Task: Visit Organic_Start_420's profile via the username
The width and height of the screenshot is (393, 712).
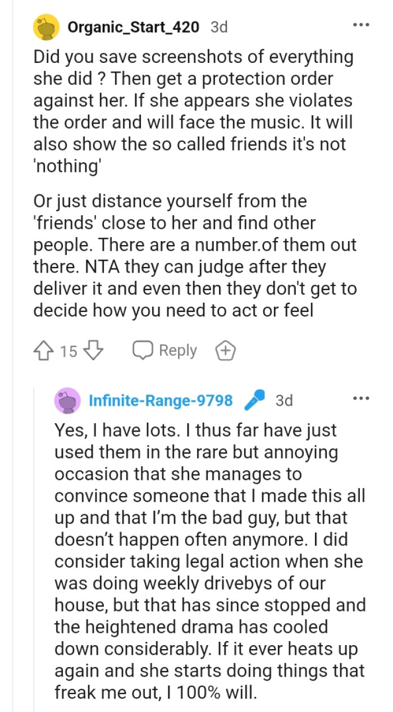Action: tap(133, 27)
